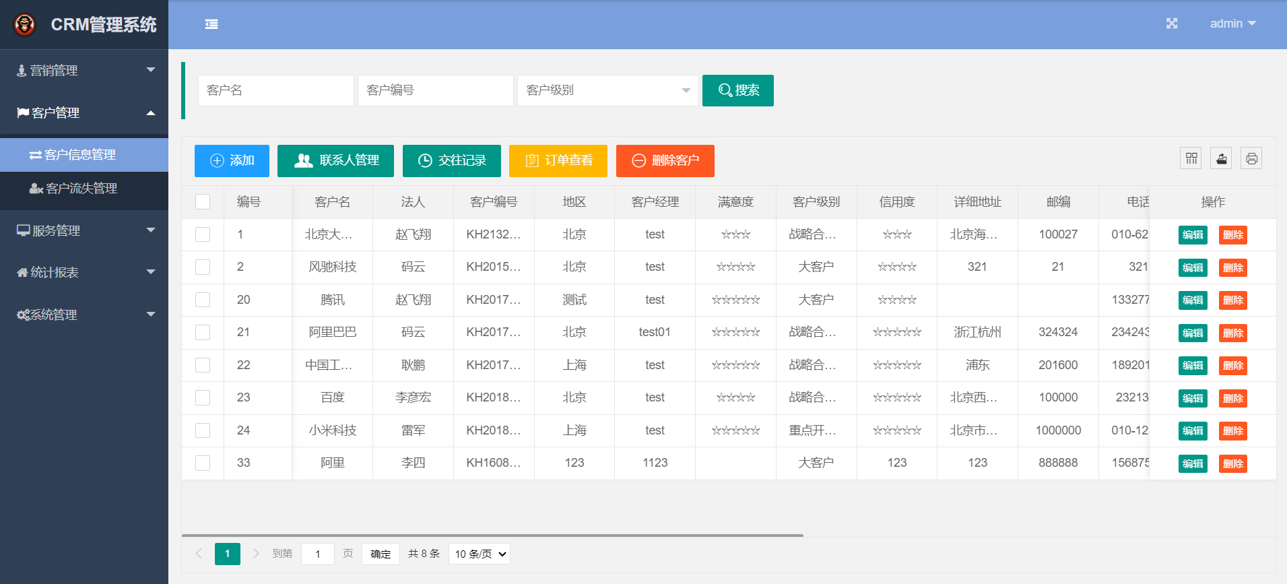Delete the 小米科技 row
This screenshot has width=1287, height=584.
1233,431
